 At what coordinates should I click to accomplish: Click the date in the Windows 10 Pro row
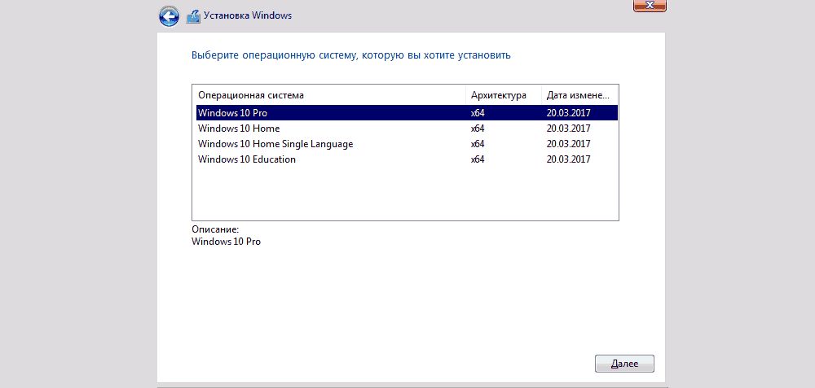coord(568,113)
